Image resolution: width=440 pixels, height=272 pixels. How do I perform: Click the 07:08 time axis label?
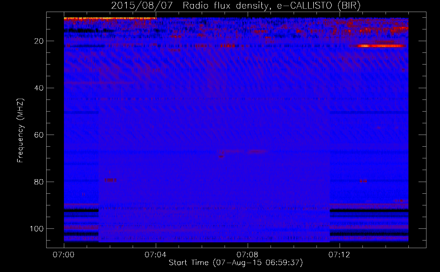(247, 255)
